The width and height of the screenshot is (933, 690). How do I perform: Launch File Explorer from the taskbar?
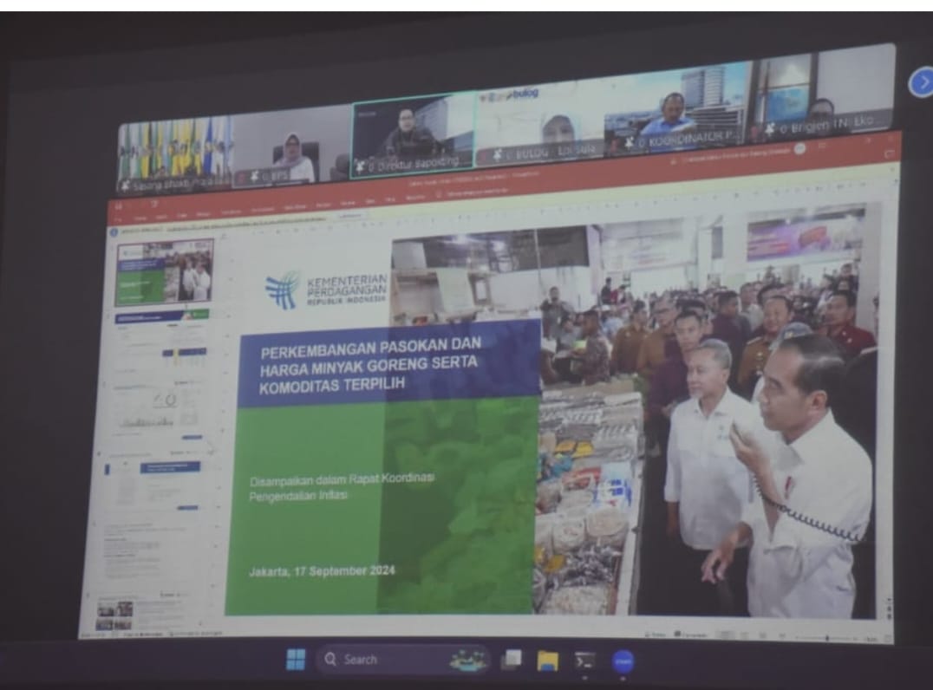tap(547, 661)
